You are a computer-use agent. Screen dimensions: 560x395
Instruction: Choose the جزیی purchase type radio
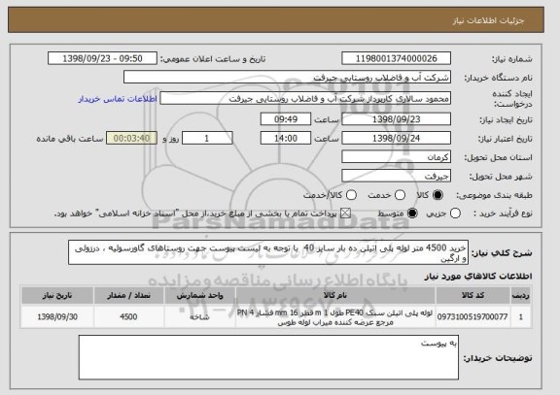point(455,214)
